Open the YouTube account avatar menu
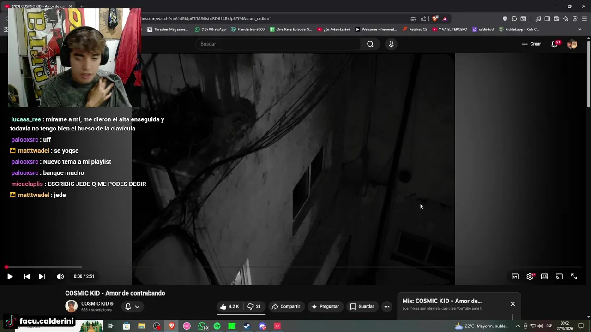This screenshot has width=591, height=332. pos(572,44)
